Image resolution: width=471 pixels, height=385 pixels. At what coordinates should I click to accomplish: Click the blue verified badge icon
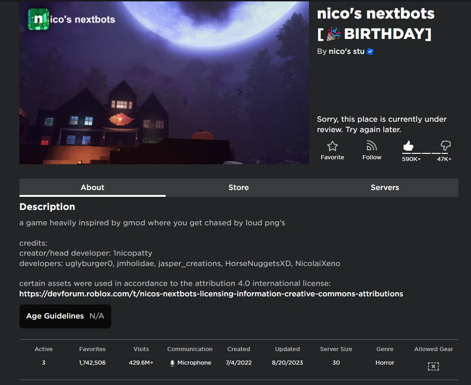(x=370, y=52)
